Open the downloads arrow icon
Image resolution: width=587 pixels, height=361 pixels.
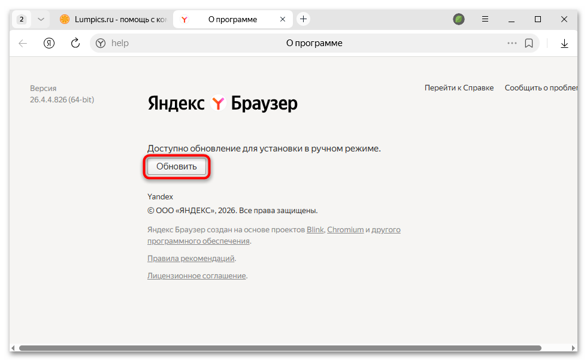564,44
